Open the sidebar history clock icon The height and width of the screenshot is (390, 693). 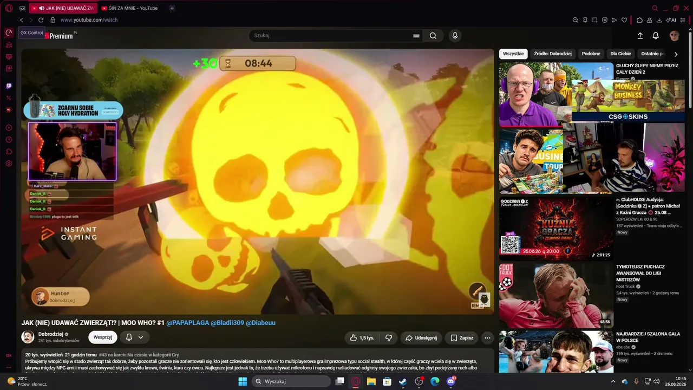pyautogui.click(x=9, y=140)
